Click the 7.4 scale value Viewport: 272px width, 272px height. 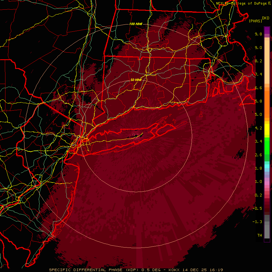point(258,74)
